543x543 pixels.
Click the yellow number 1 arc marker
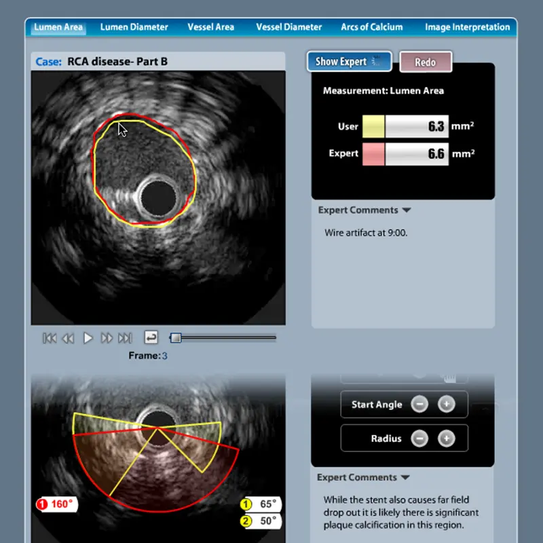pos(245,504)
